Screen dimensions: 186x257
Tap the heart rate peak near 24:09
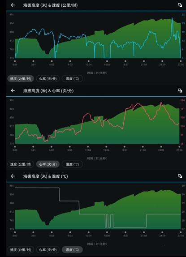tap(161, 103)
